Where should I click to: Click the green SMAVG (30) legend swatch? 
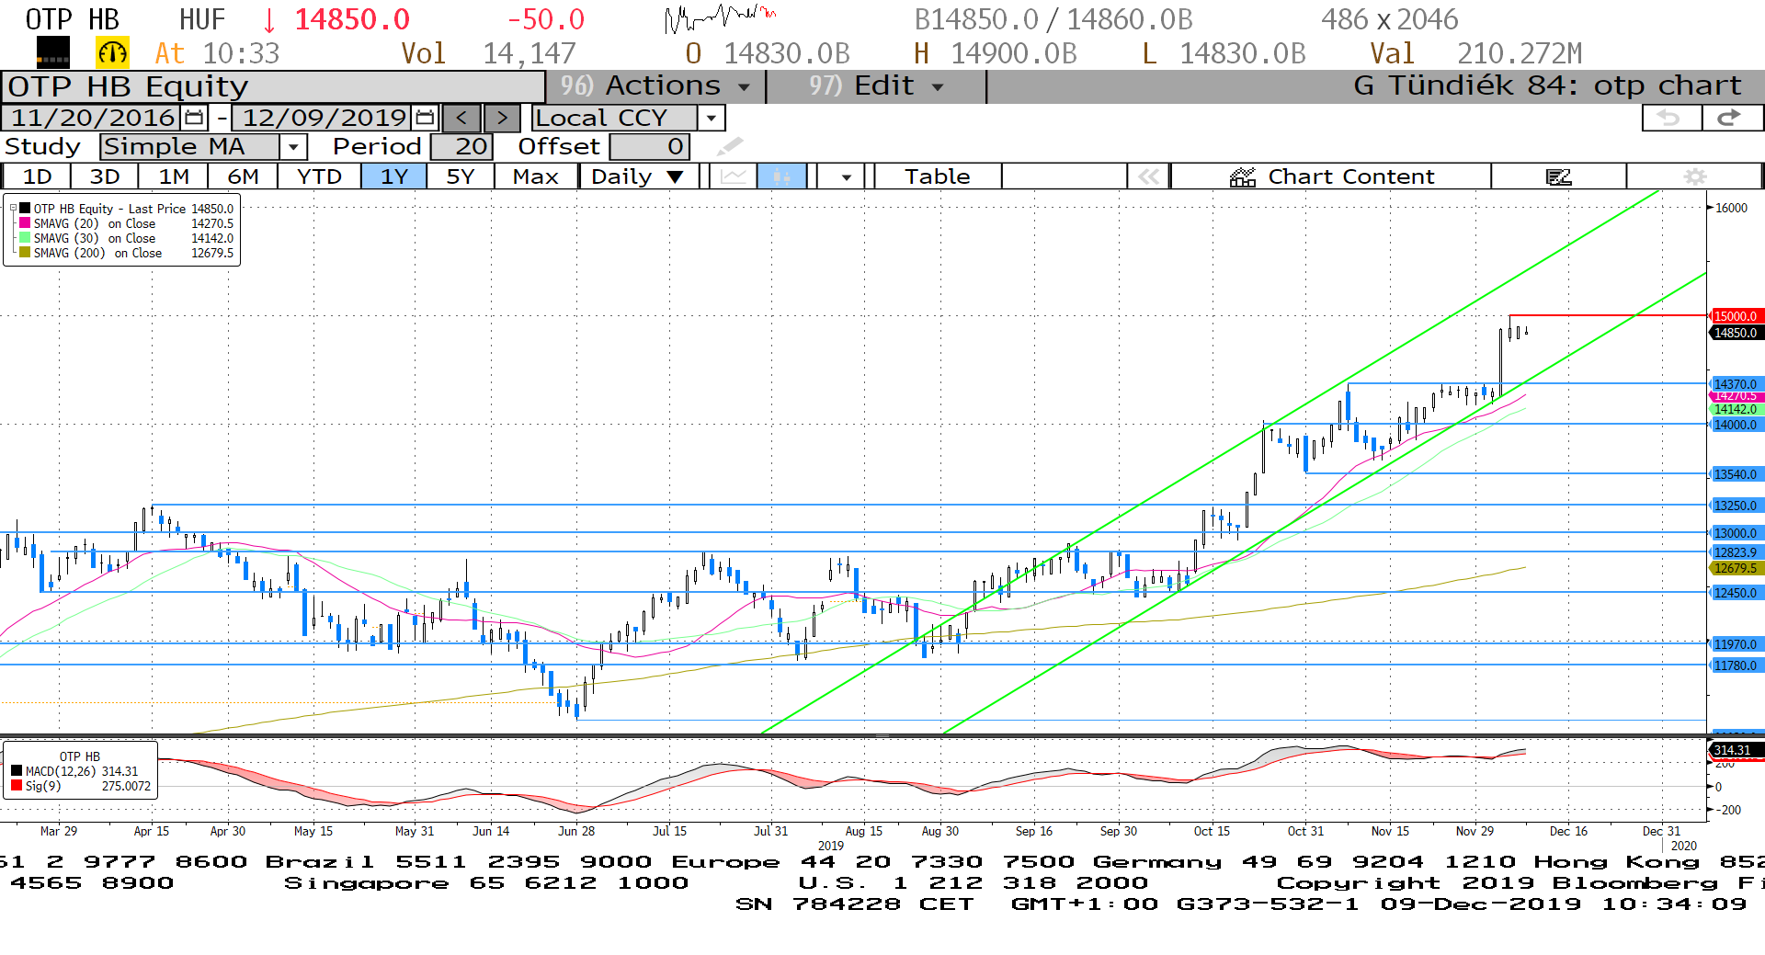(x=26, y=238)
